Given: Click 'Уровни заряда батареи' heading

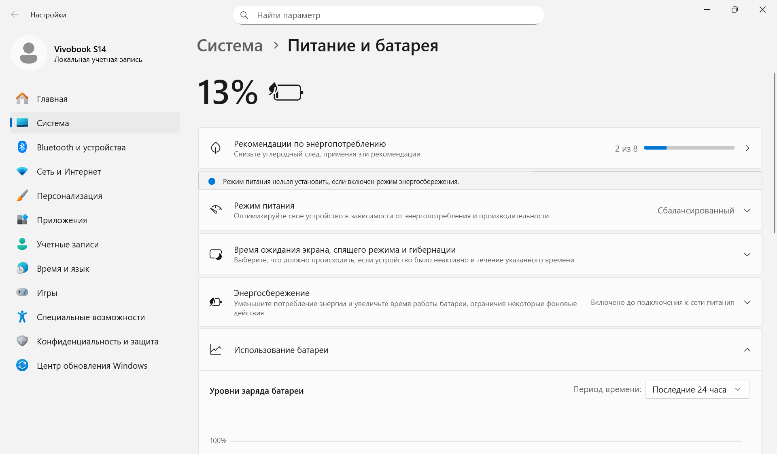Looking at the screenshot, I should pos(257,391).
